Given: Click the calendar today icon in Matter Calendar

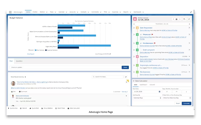Looking at the screenshot, I should tap(177, 19).
